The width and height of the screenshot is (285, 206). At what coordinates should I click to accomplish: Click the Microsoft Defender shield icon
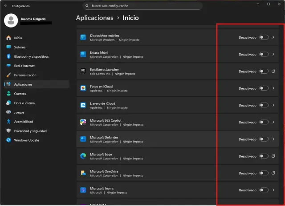pyautogui.click(x=83, y=139)
